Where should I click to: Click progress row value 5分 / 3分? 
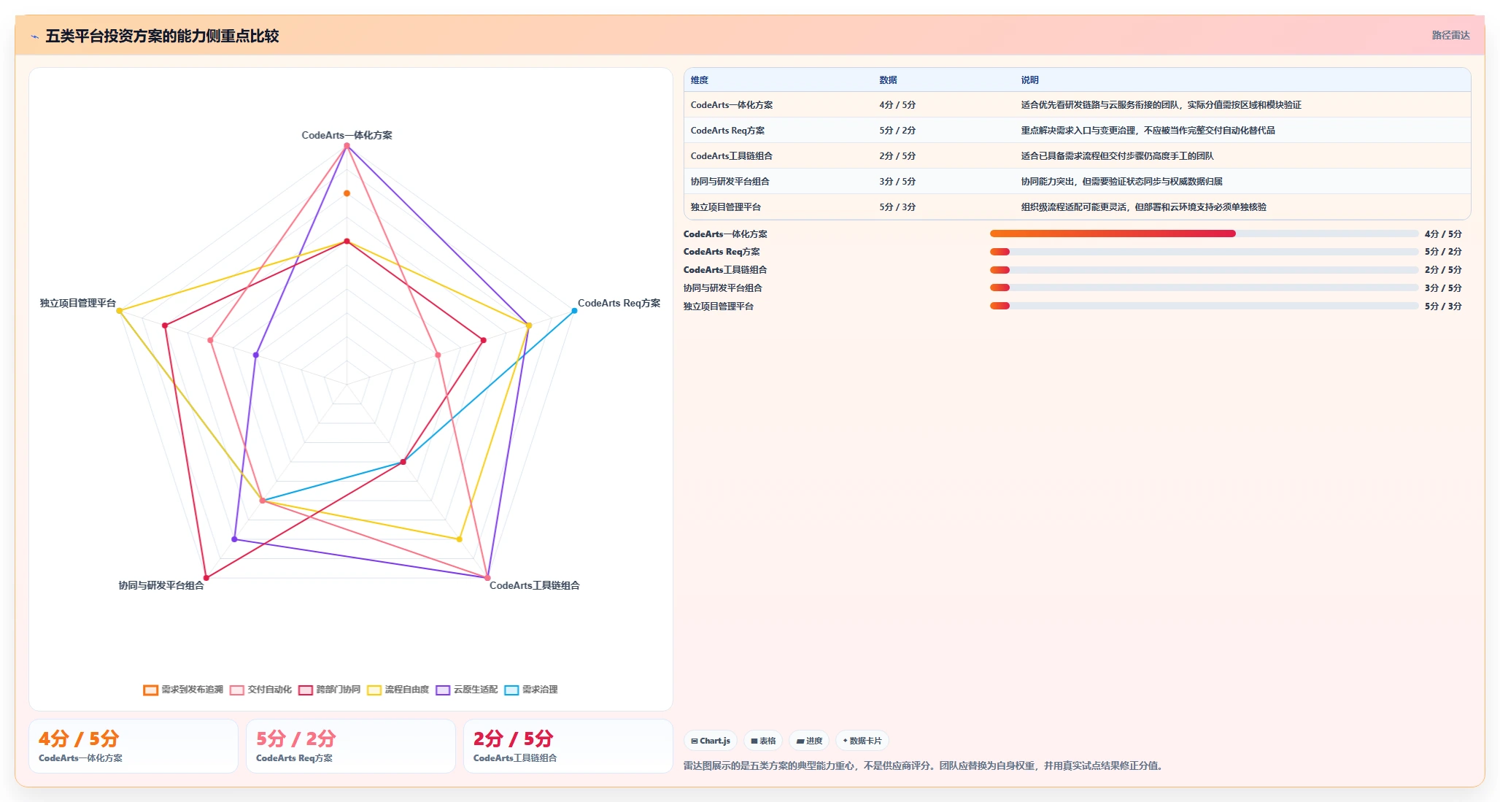coord(1443,306)
